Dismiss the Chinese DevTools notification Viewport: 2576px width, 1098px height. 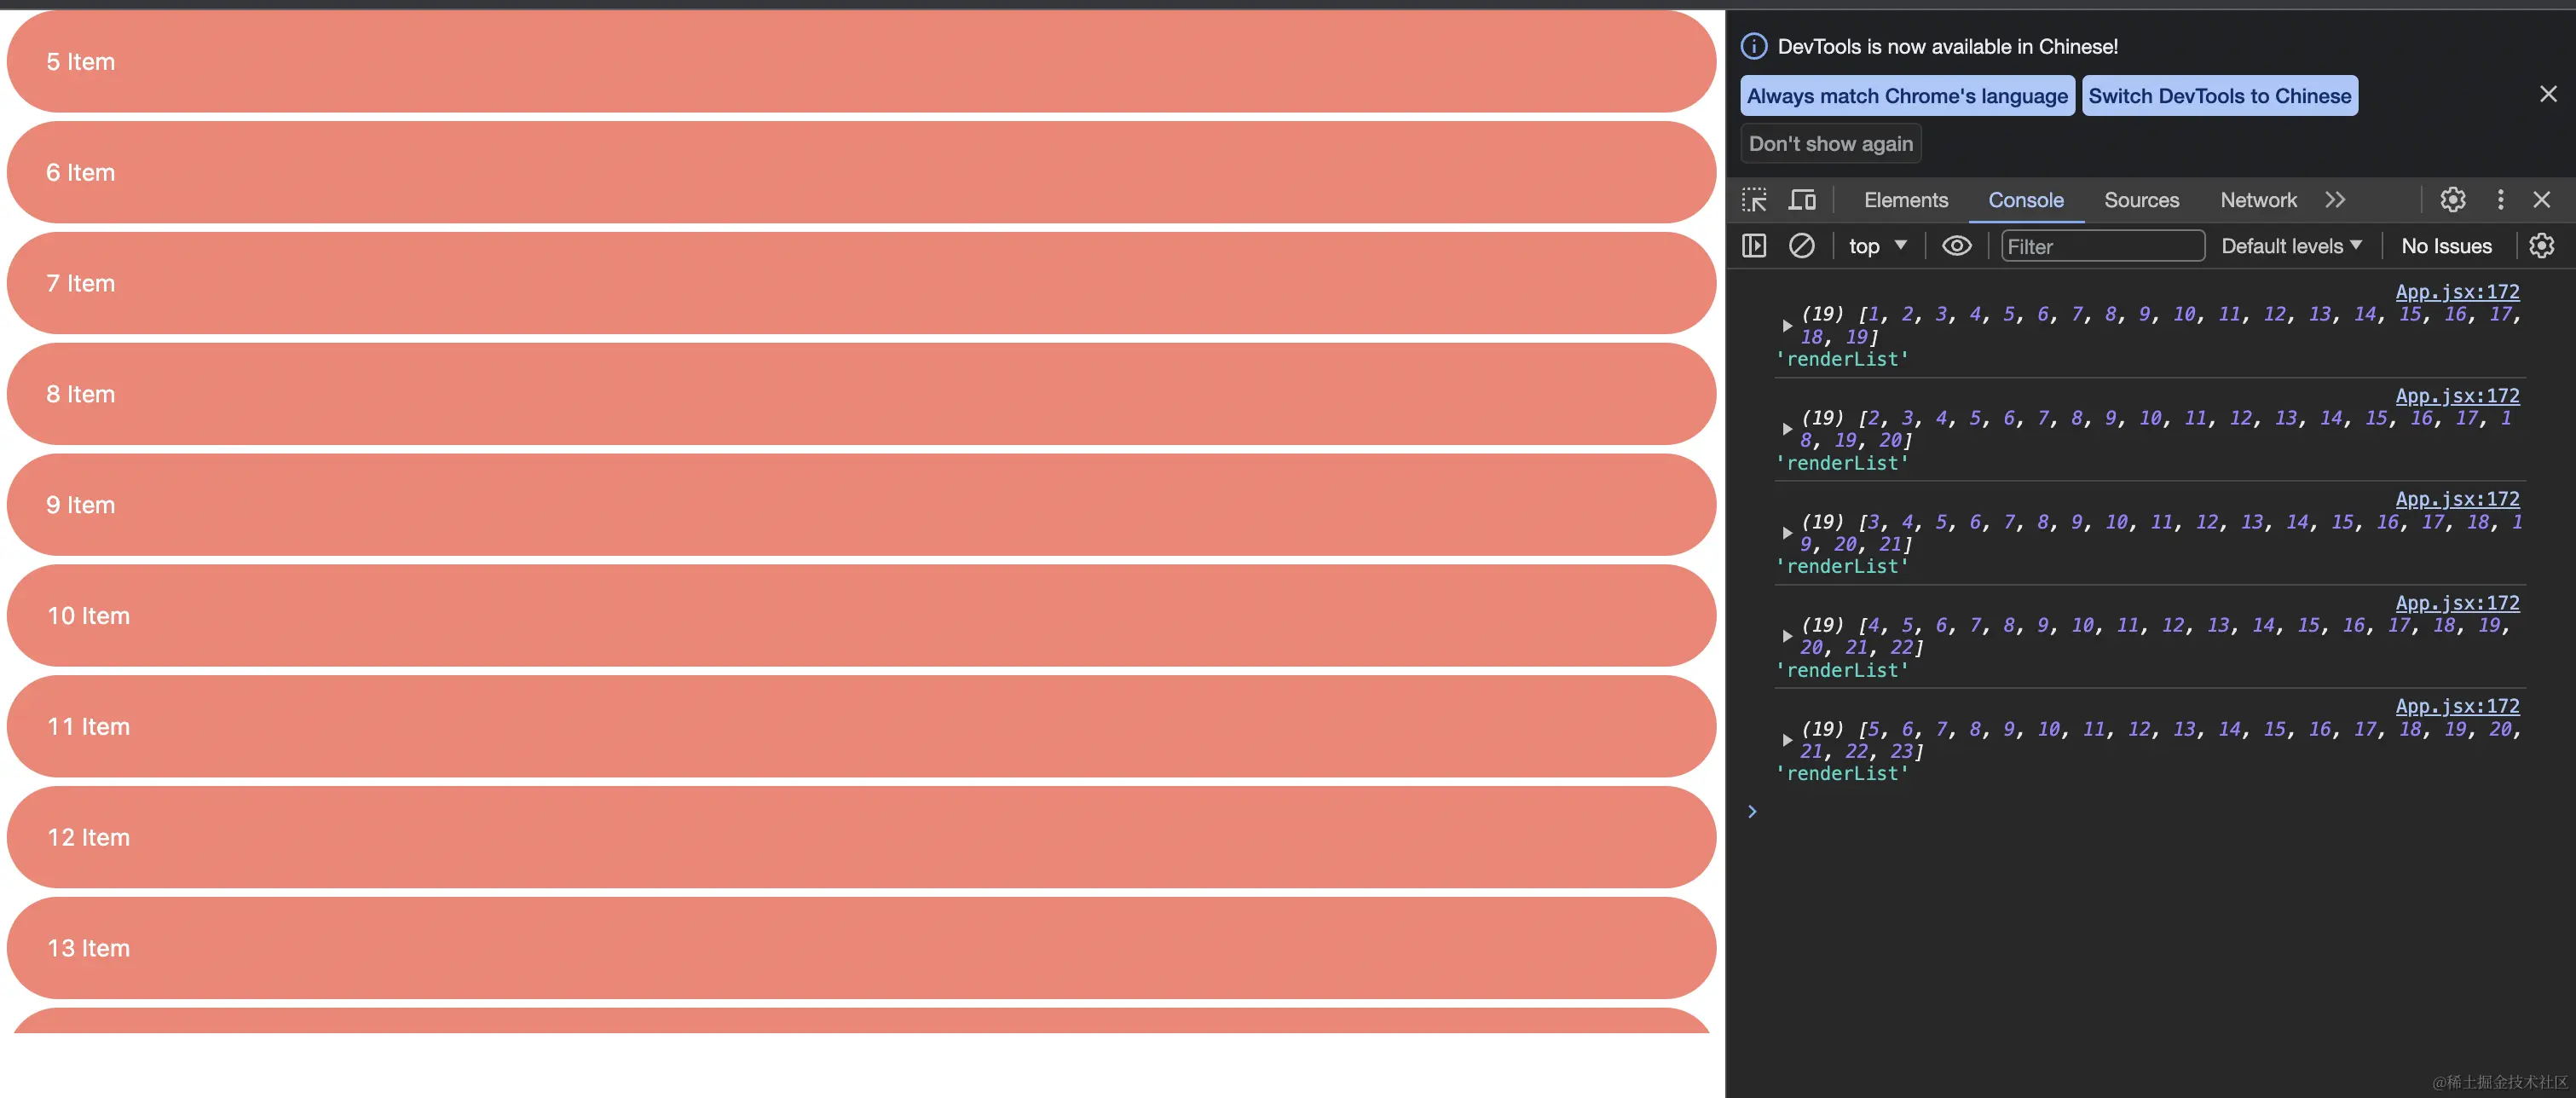click(x=2548, y=93)
